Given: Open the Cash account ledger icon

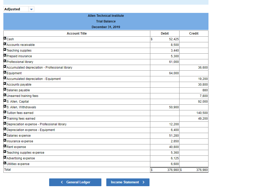Looking at the screenshot, I should pyautogui.click(x=5, y=39).
